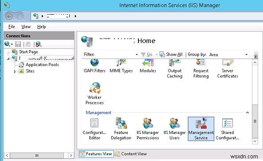Screen dimensions: 263x161
Task: Click Connections pane scroll left arrow
Action: point(7,156)
